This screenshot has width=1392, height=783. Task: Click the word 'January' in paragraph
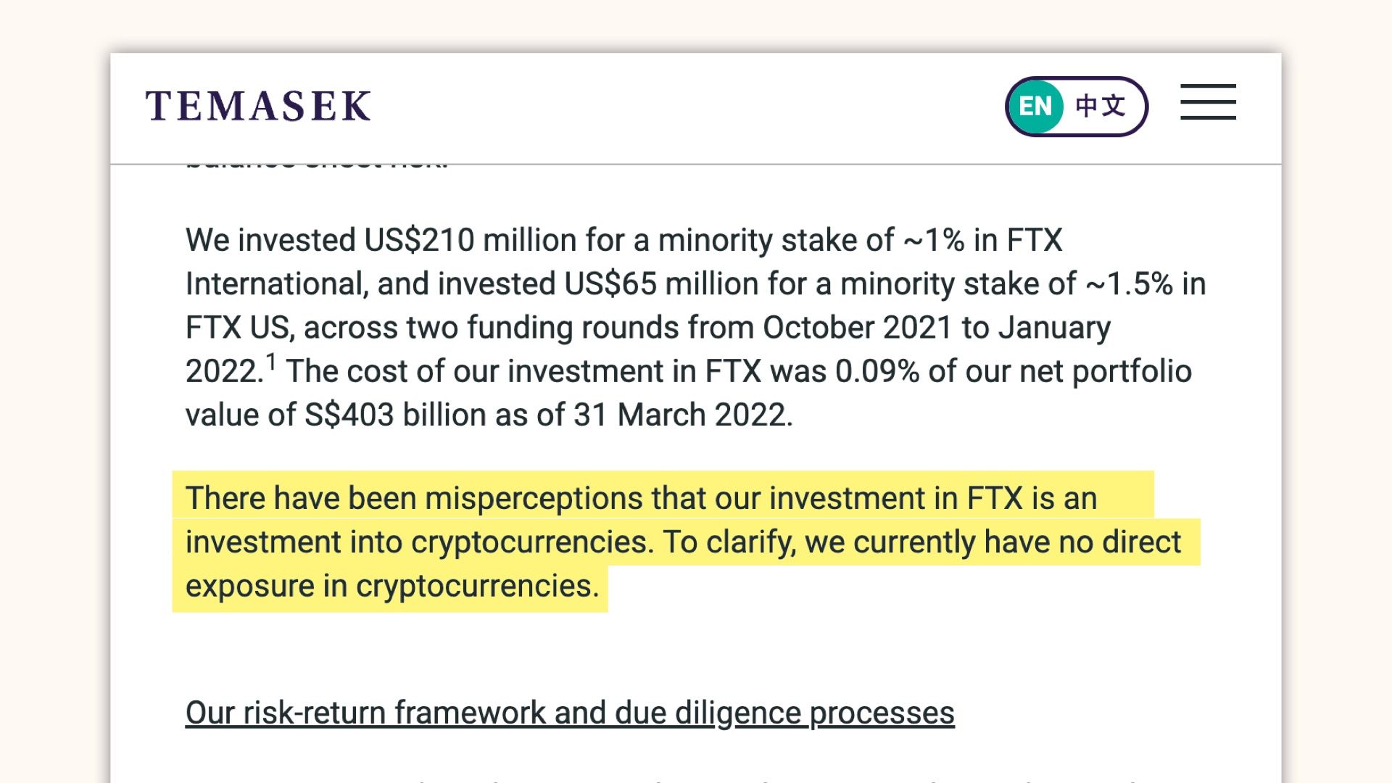coord(1054,328)
